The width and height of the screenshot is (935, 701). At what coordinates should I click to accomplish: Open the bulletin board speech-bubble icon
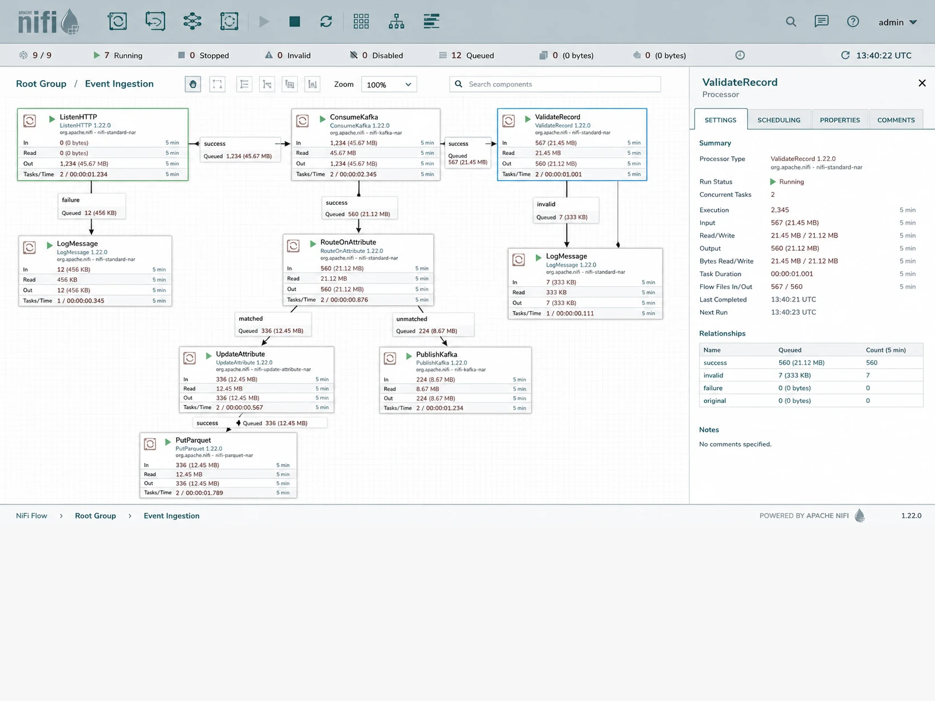tap(821, 22)
